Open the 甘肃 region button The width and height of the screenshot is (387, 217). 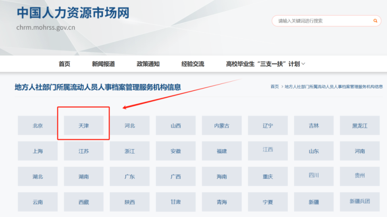176,202
